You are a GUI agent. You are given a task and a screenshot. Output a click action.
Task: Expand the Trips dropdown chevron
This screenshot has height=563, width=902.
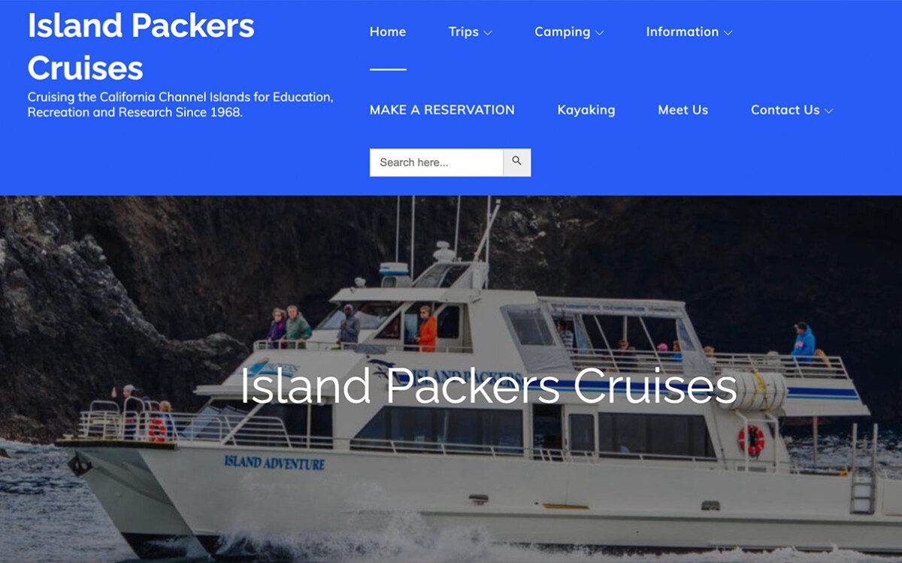pyautogui.click(x=488, y=32)
